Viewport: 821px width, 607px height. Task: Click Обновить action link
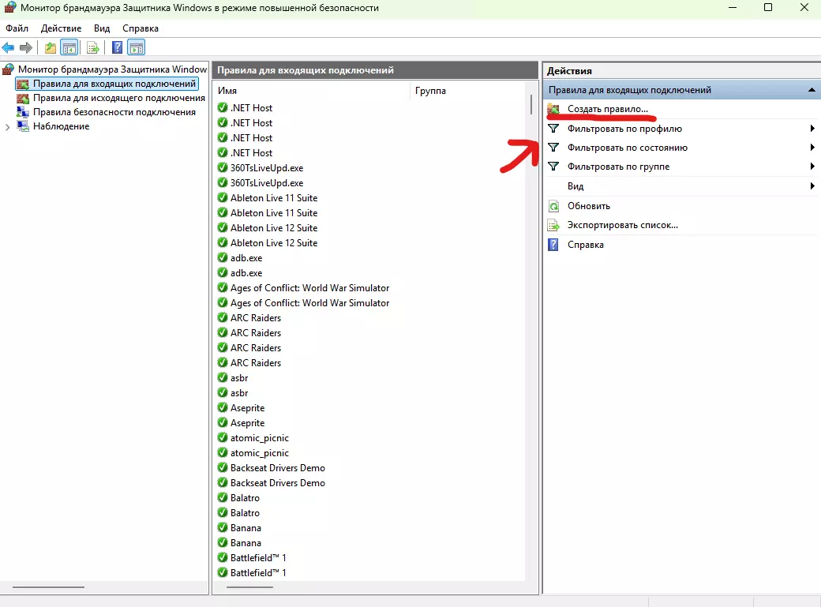pos(589,206)
